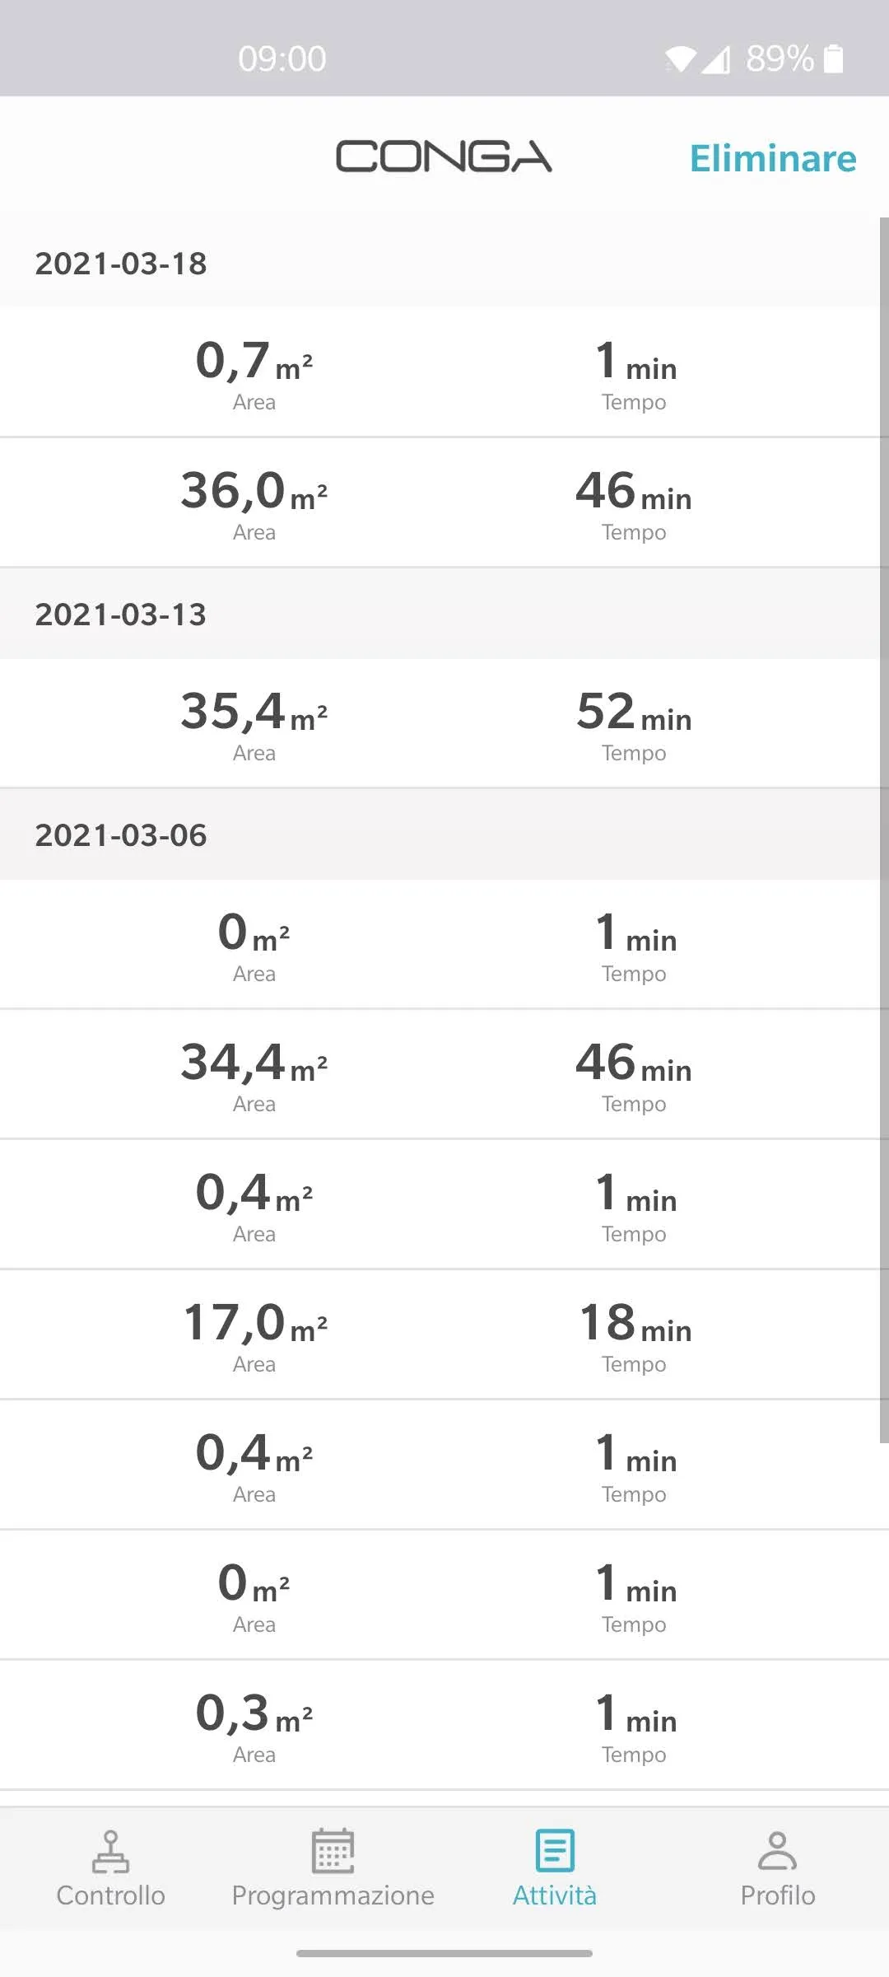The height and width of the screenshot is (1977, 889).
Task: Tap the cellular signal icon
Action: pyautogui.click(x=715, y=58)
